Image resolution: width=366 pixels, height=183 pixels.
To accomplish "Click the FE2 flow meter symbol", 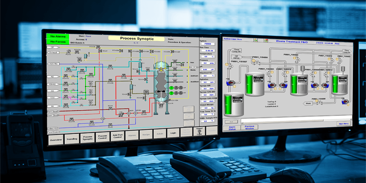I will pos(91,92).
